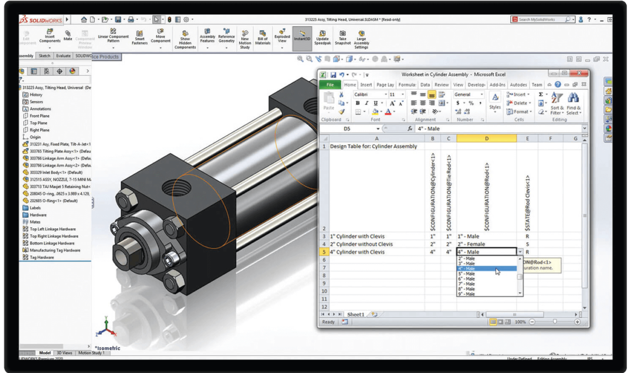Image resolution: width=634 pixels, height=373 pixels.
Task: Toggle Show Hidden Components
Action: (185, 36)
